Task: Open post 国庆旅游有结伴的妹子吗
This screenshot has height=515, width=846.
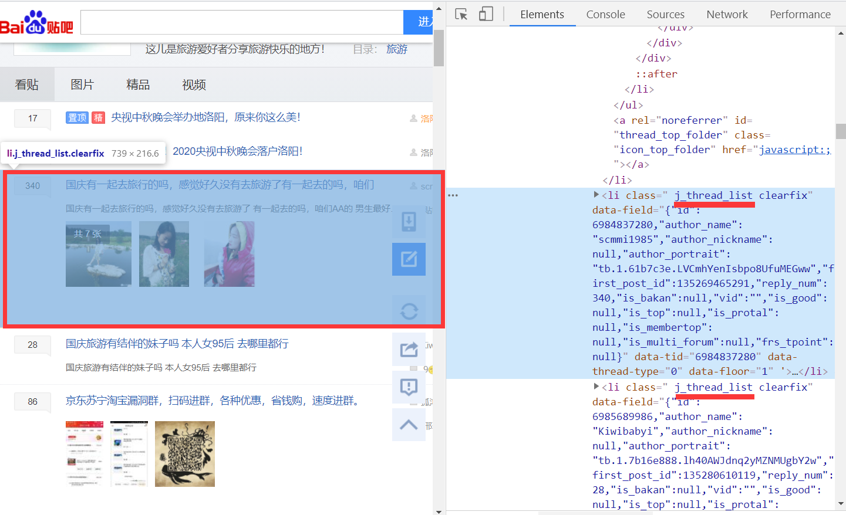Action: pos(177,344)
